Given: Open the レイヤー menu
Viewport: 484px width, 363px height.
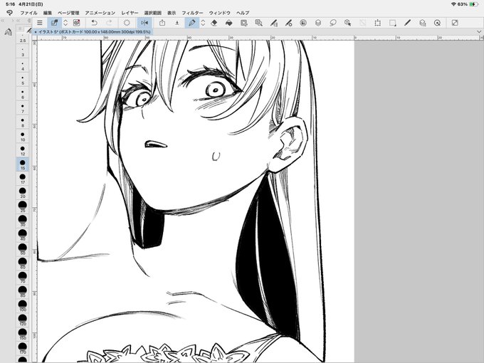Looking at the screenshot, I should click(x=130, y=13).
